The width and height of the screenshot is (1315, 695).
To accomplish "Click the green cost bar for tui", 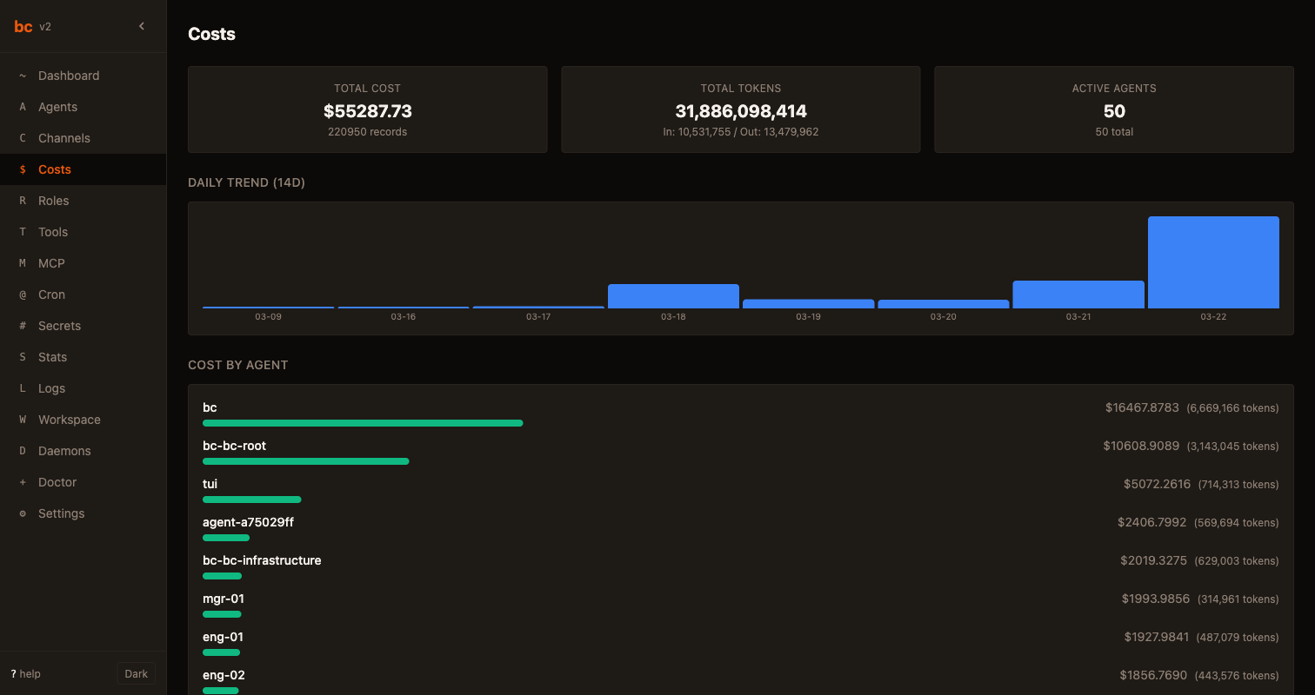I will click(x=252, y=500).
